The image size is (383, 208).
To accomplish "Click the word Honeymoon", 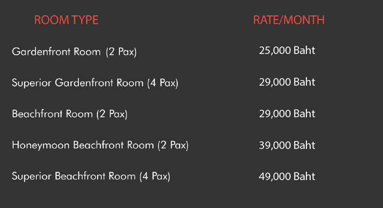I will 41,146.
